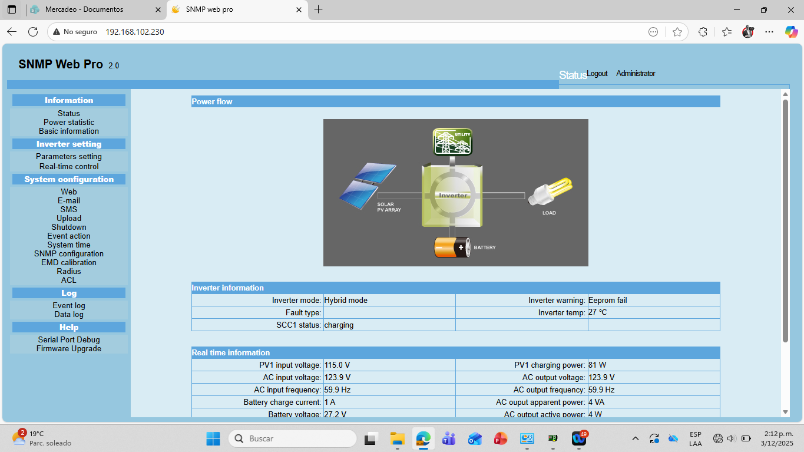Open the Upload configuration link
The image size is (804, 452).
pyautogui.click(x=69, y=218)
